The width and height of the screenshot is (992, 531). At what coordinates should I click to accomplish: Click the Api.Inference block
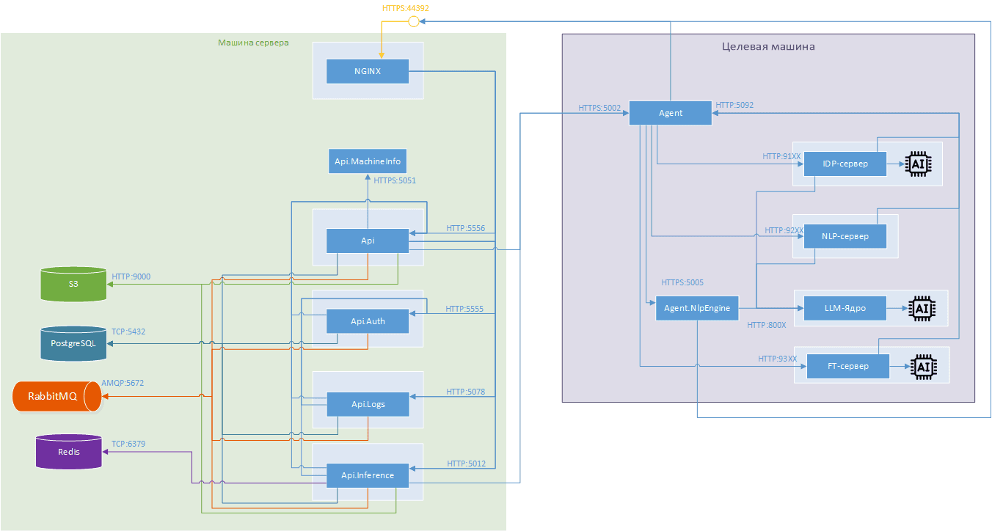point(368,475)
